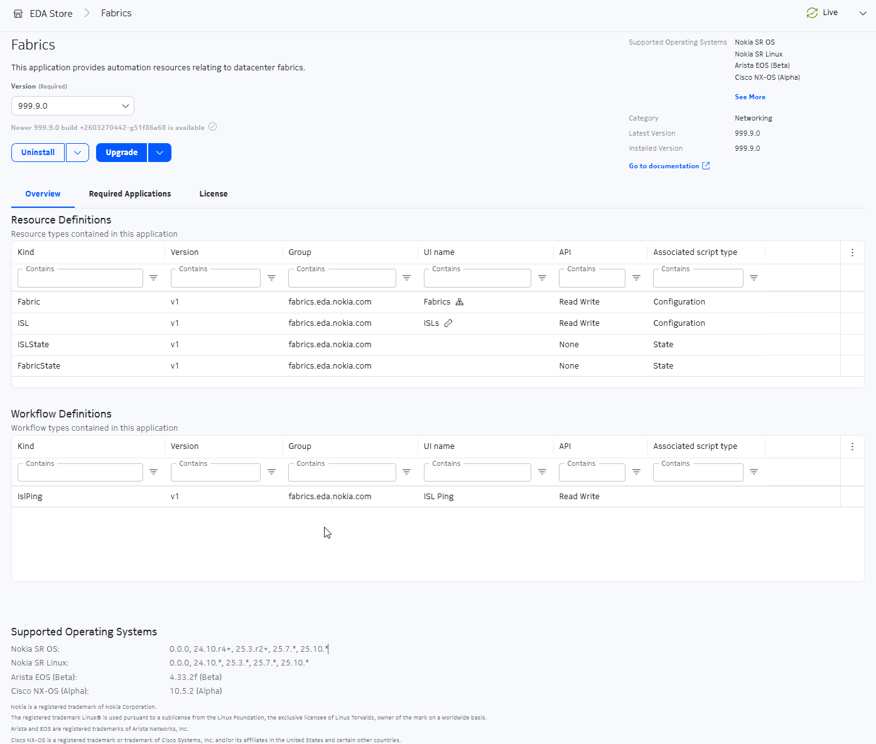The width and height of the screenshot is (876, 744).
Task: Sort Workflow Definitions by API column header
Action: pyautogui.click(x=565, y=446)
